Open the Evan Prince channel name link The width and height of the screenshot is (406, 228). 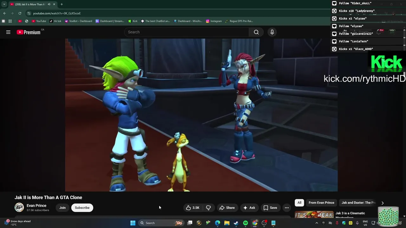point(36,206)
